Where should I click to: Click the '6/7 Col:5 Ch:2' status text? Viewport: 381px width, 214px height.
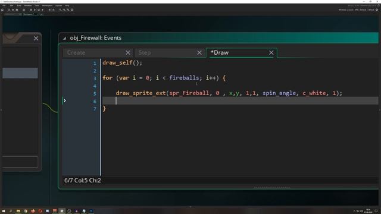tap(83, 180)
